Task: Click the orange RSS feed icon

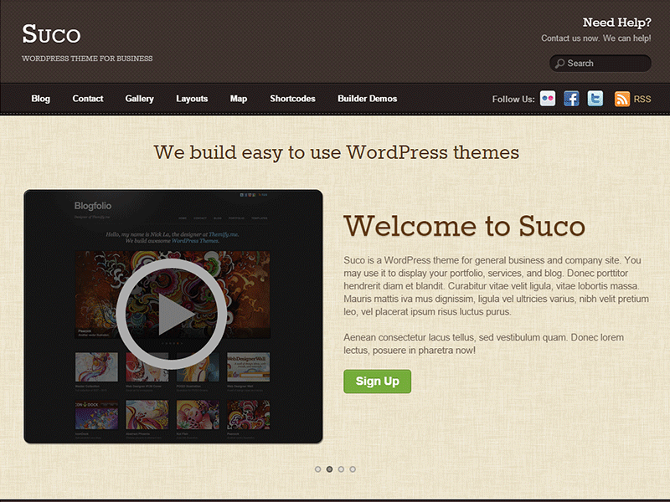Action: tap(622, 99)
